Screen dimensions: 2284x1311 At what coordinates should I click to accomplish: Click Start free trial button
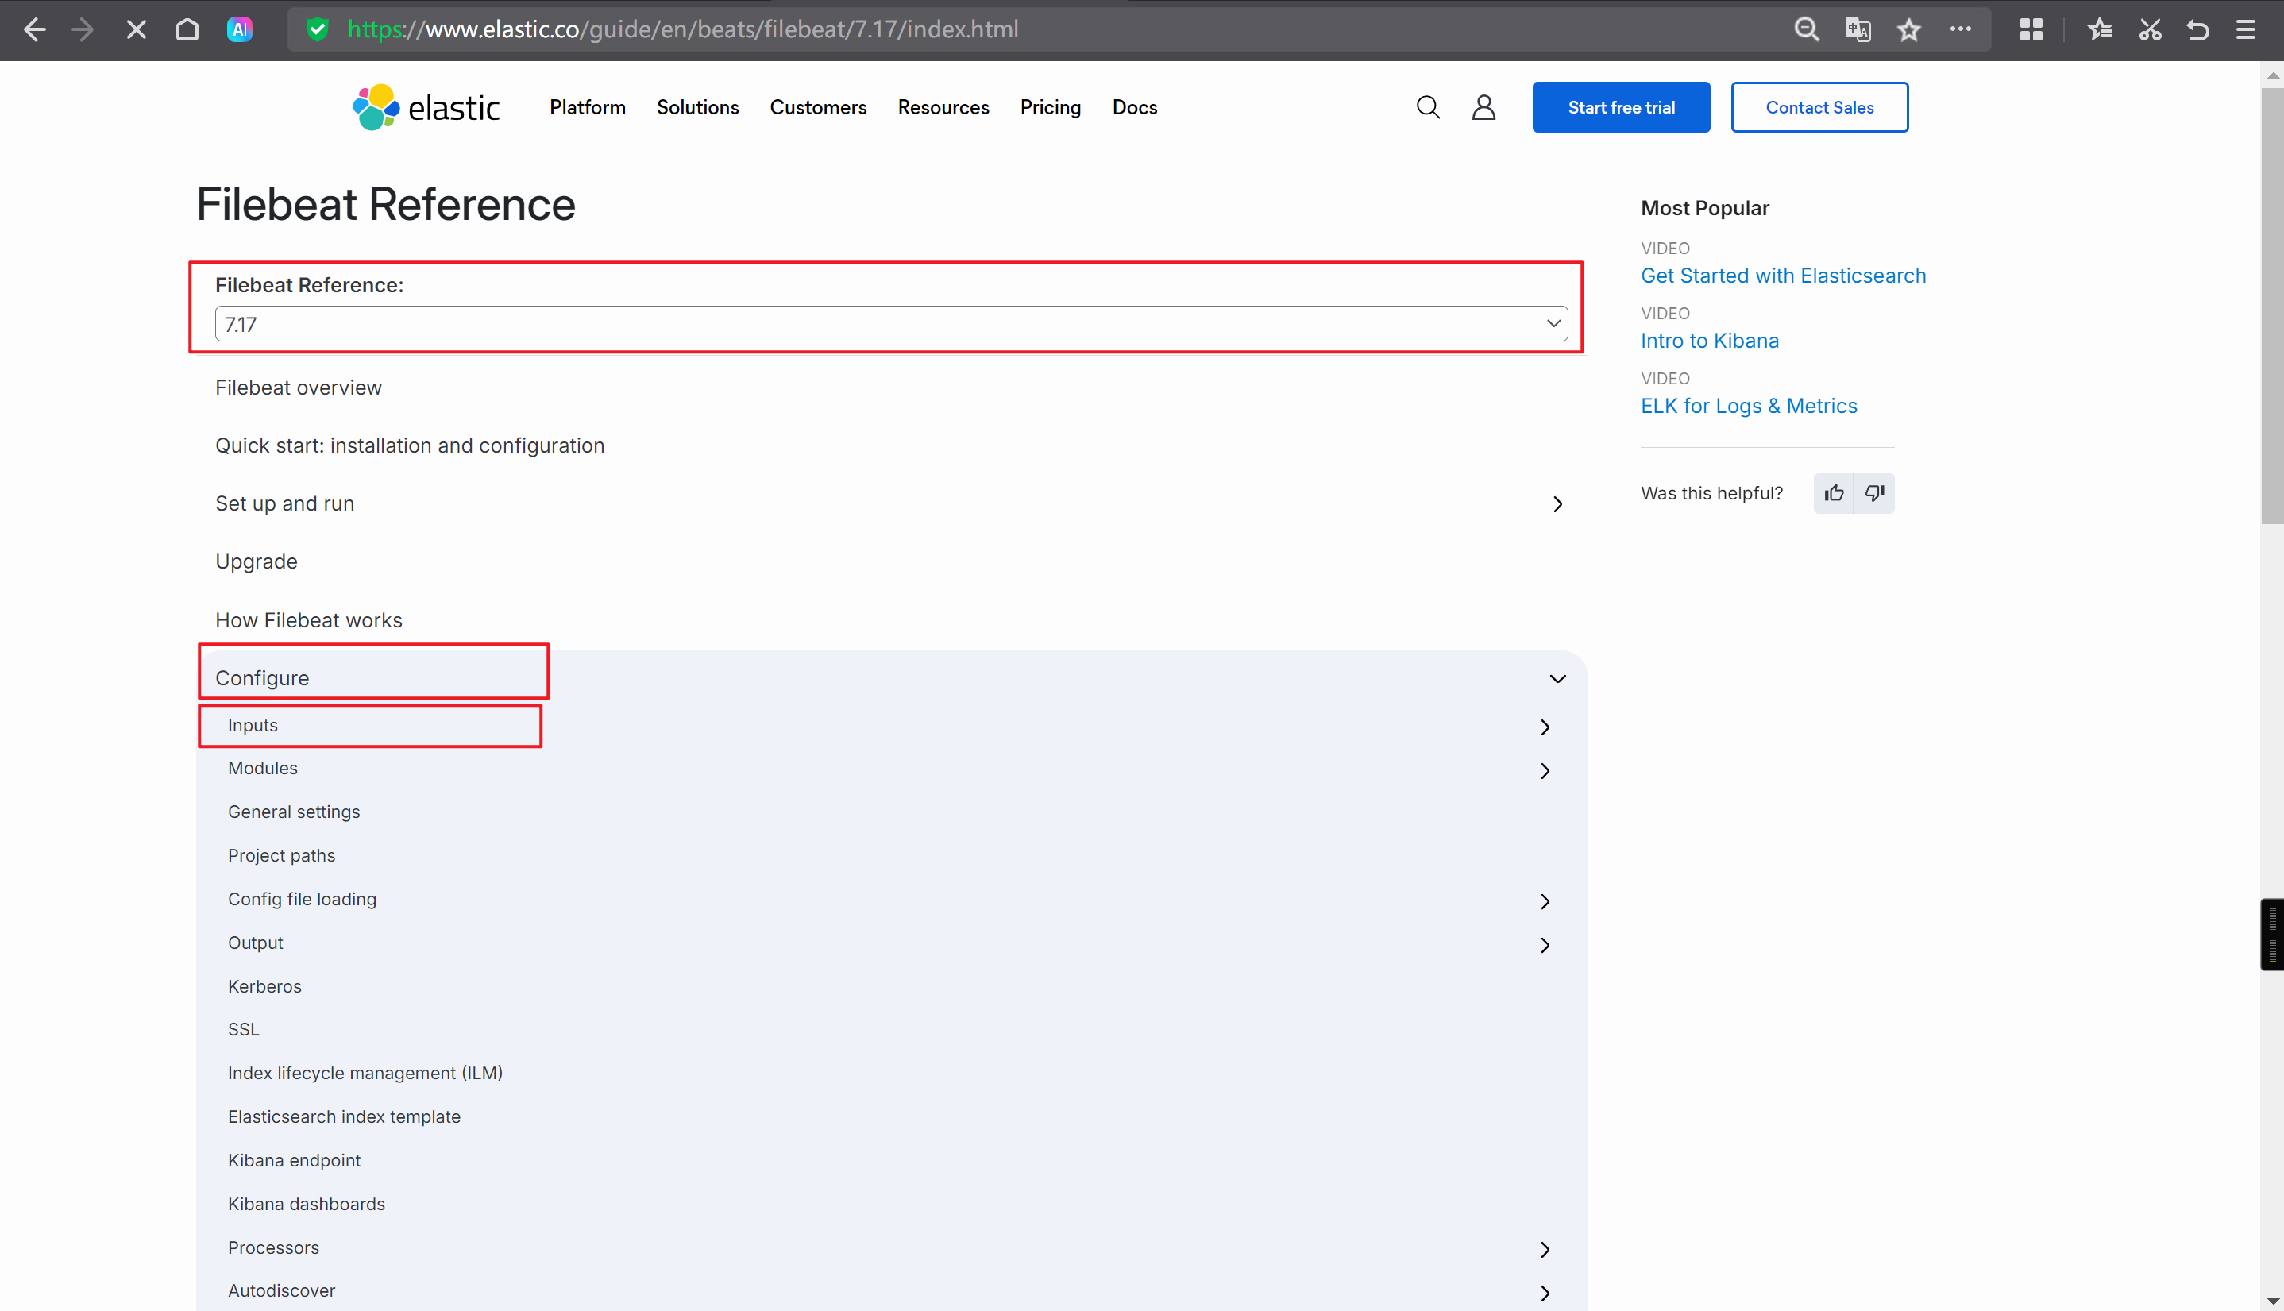(1621, 107)
